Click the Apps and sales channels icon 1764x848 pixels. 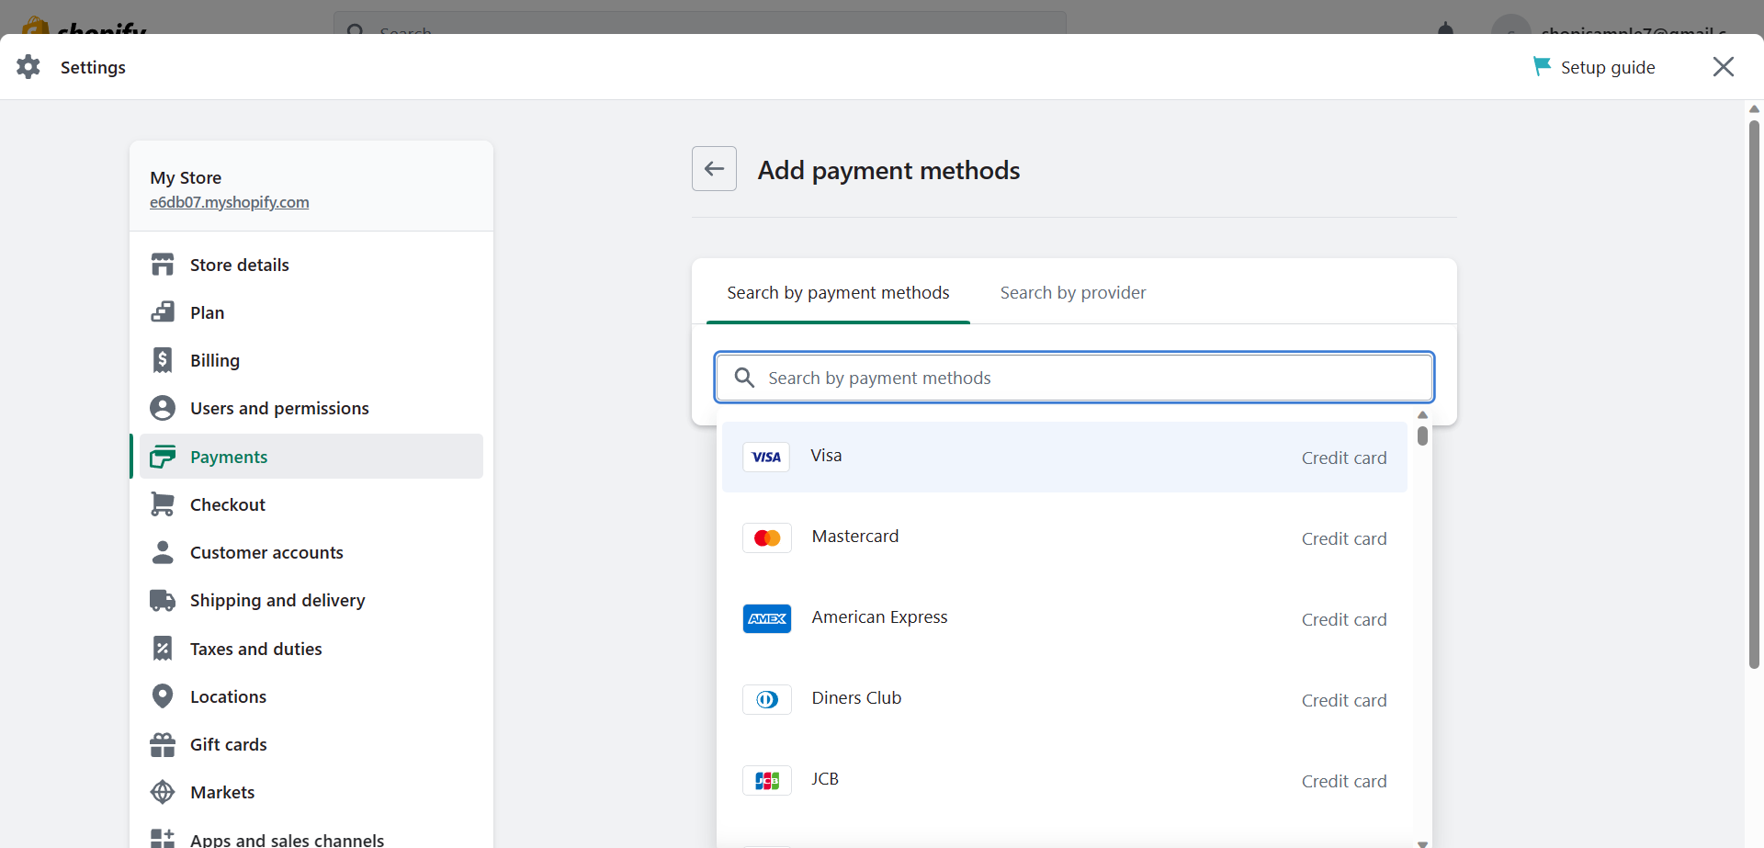(x=163, y=839)
